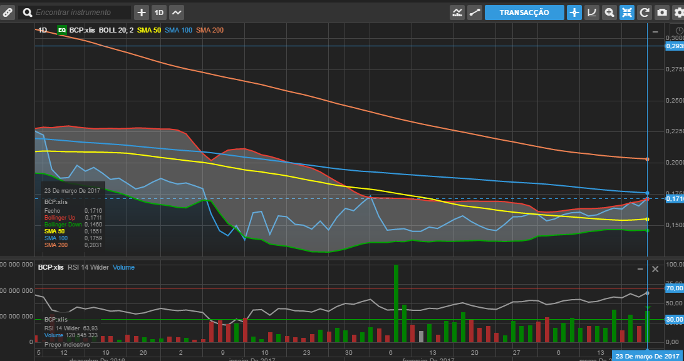Toggle the logarithmic scale curve icon
684x361 pixels.
592,13
